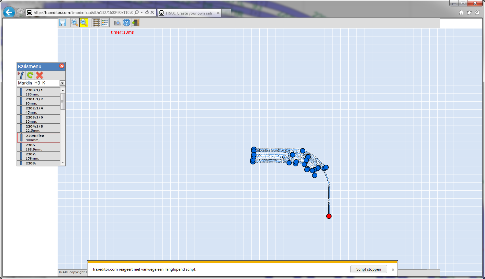This screenshot has height=279, width=485.
Task: Delete track with the red X icon
Action: click(39, 75)
